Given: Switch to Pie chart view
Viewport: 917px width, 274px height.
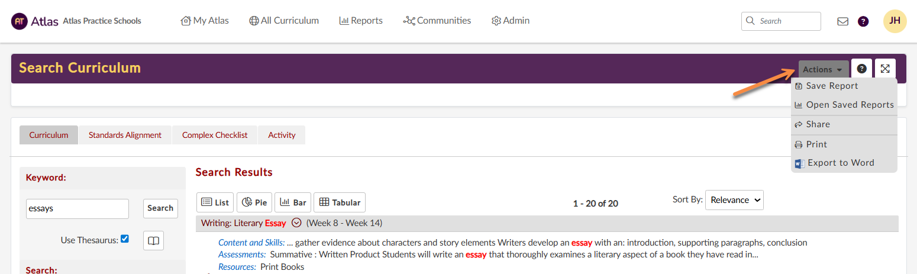Looking at the screenshot, I should tap(254, 202).
